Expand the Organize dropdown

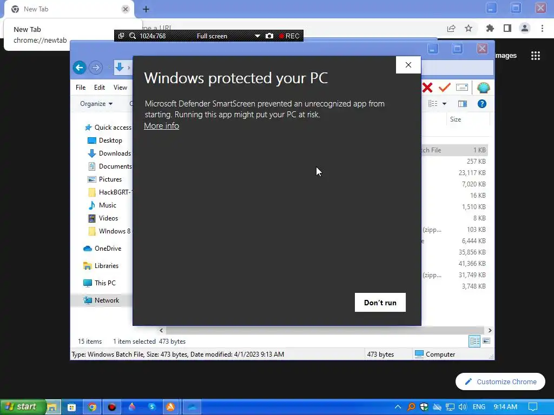tap(96, 104)
